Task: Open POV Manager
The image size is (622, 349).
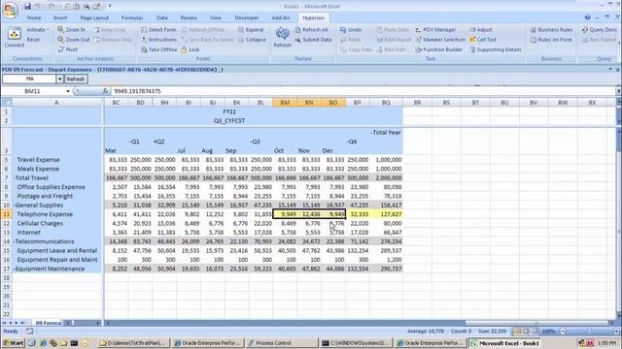Action: pos(435,30)
